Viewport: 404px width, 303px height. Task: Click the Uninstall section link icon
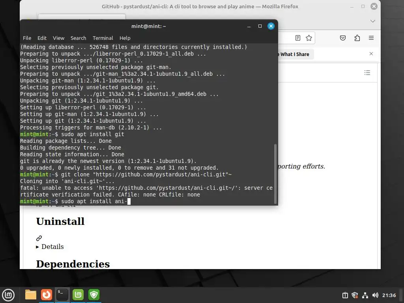(39, 238)
